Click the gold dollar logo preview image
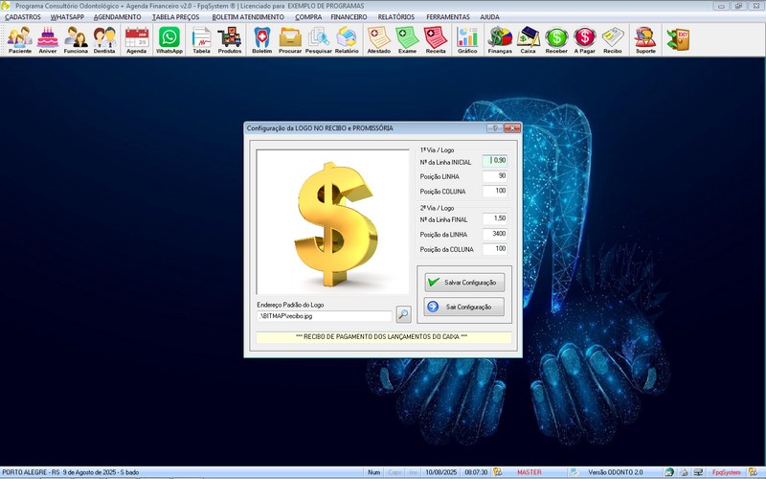Viewport: 766px width, 479px height. 332,220
